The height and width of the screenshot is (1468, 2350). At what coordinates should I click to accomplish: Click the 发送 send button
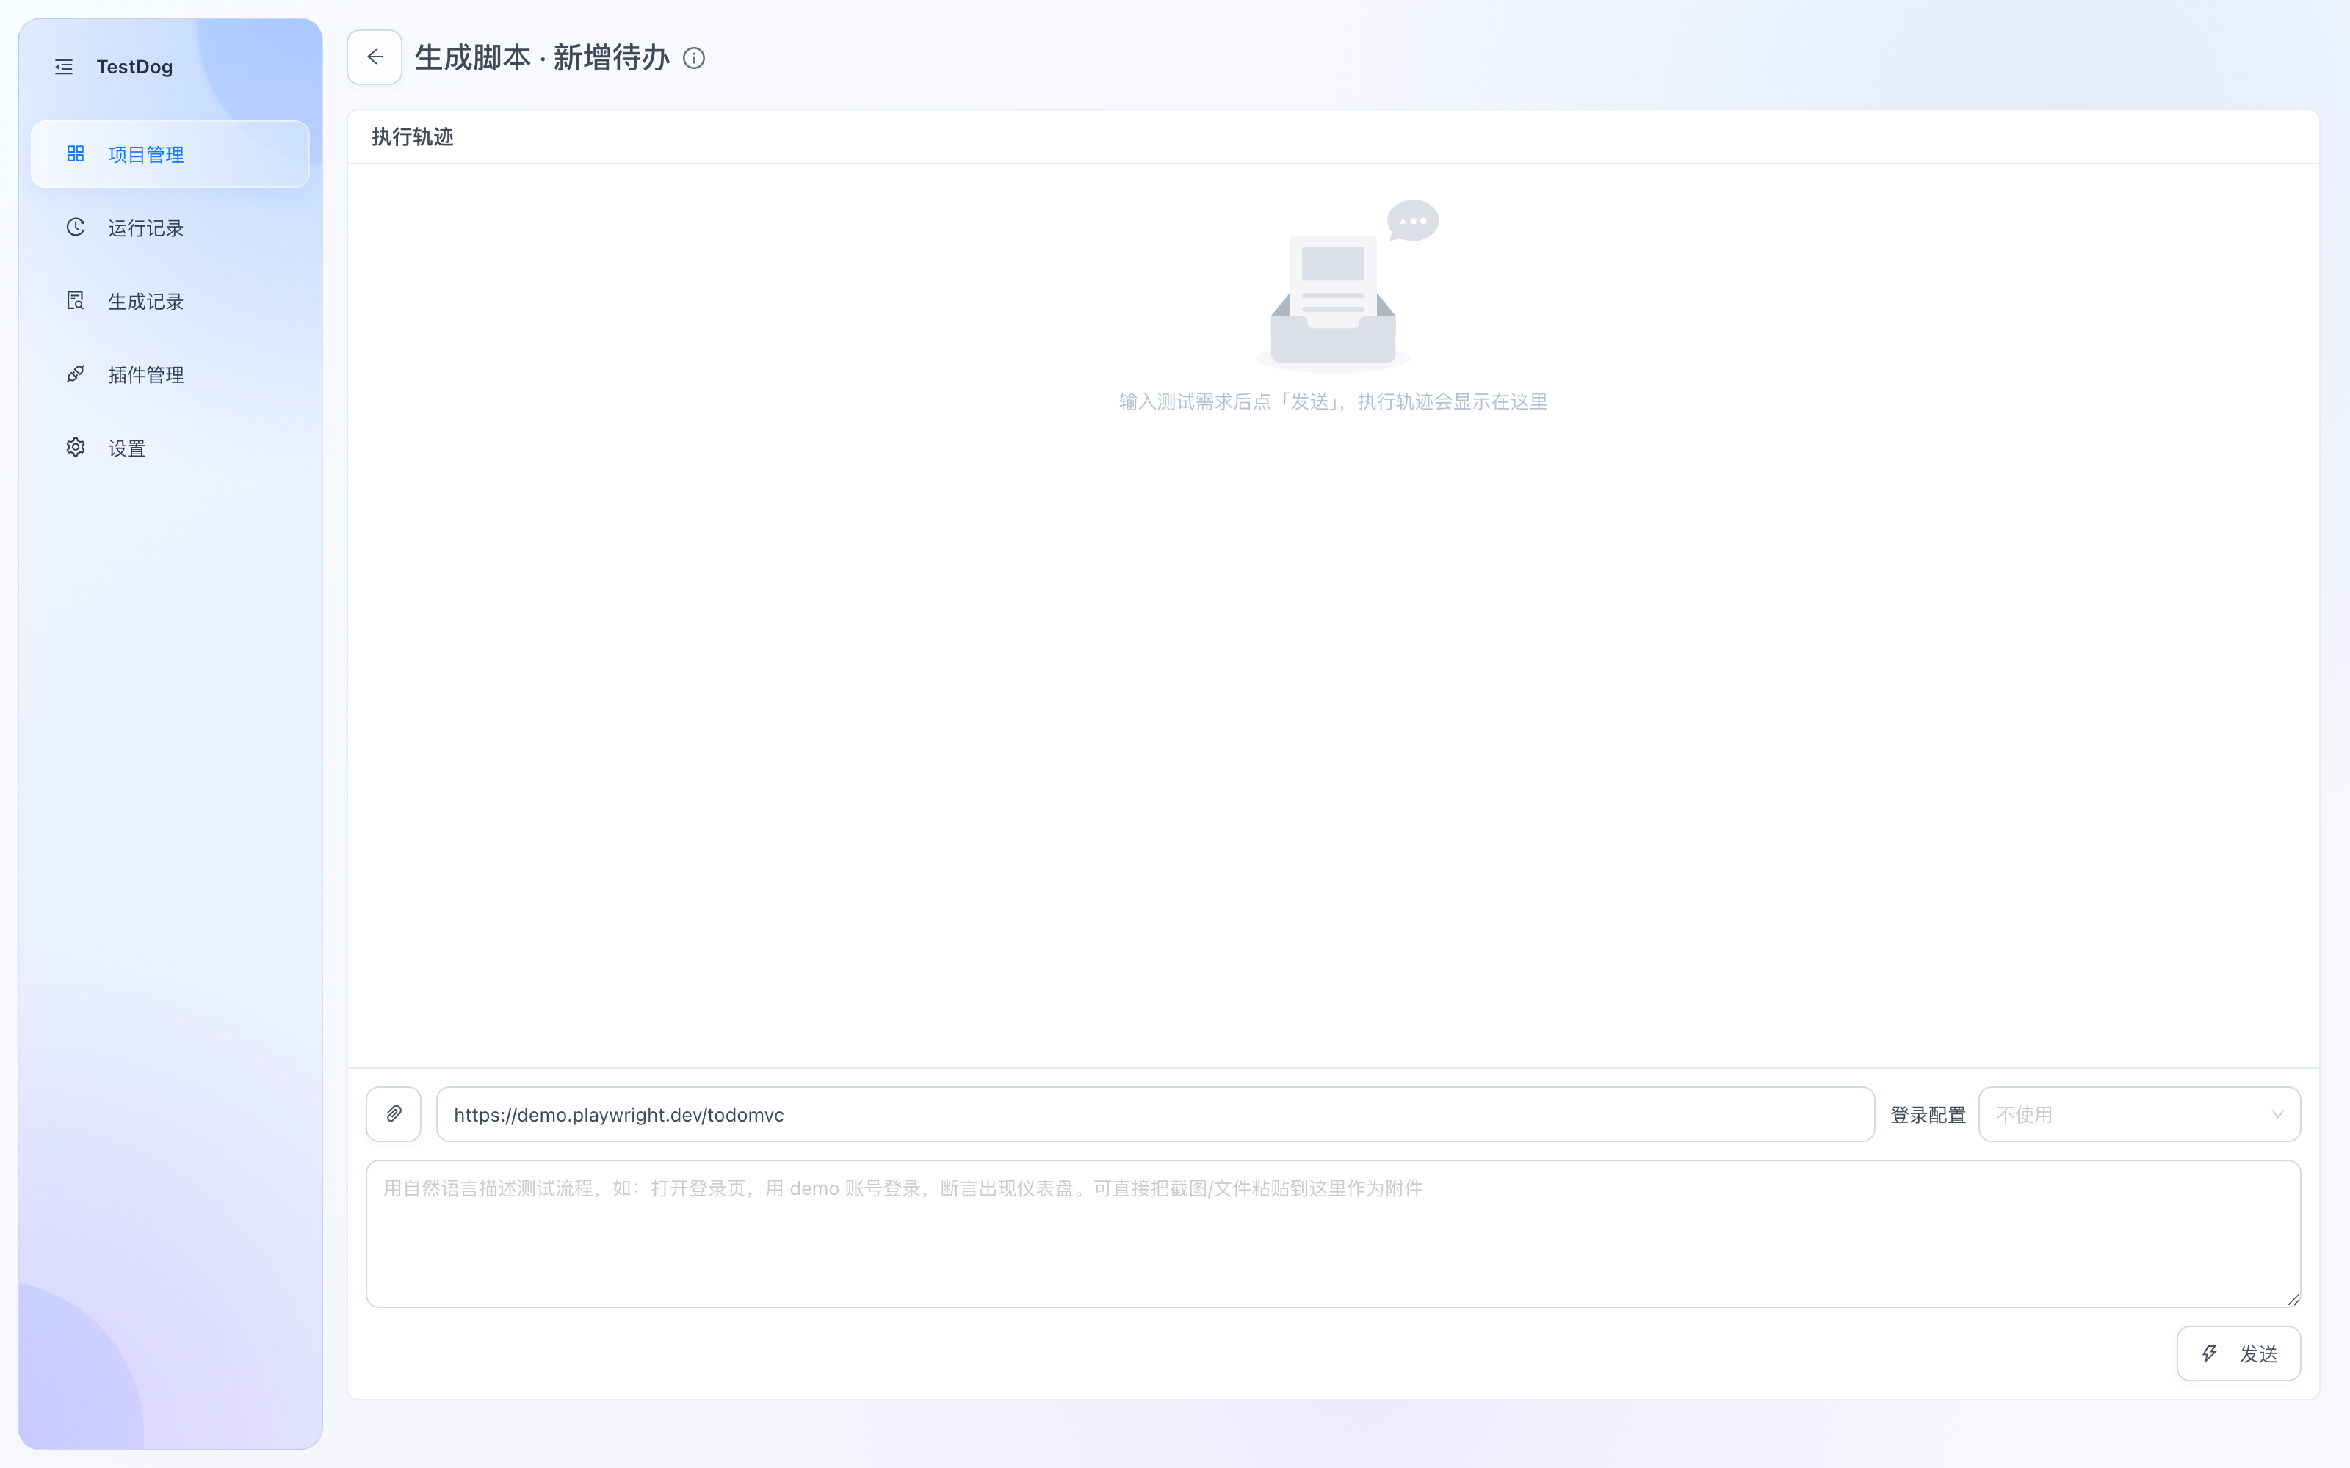click(x=2238, y=1353)
